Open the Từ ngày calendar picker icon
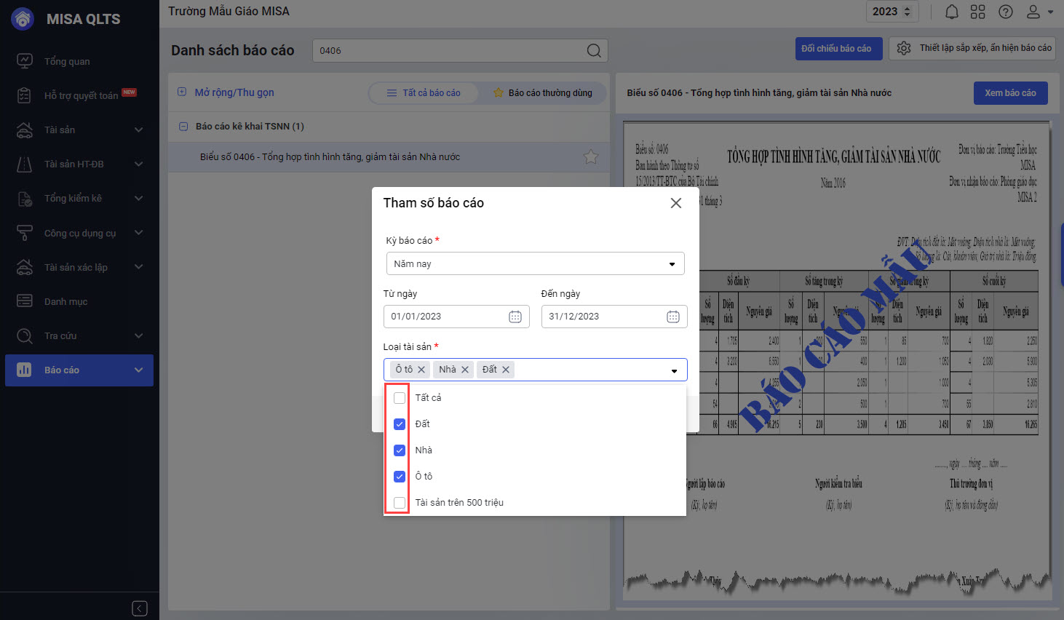 [515, 317]
